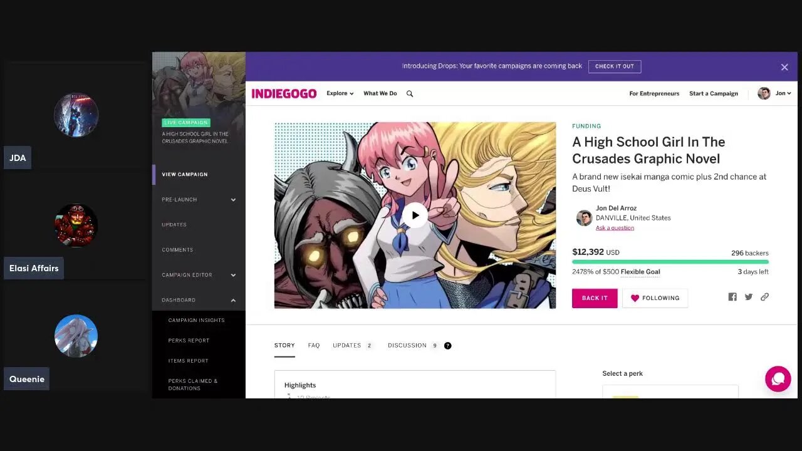Click the $12,392 USD amount
The image size is (802, 451).
click(596, 252)
